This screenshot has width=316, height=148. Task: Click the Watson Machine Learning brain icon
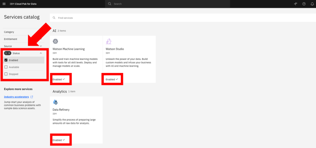[56, 41]
